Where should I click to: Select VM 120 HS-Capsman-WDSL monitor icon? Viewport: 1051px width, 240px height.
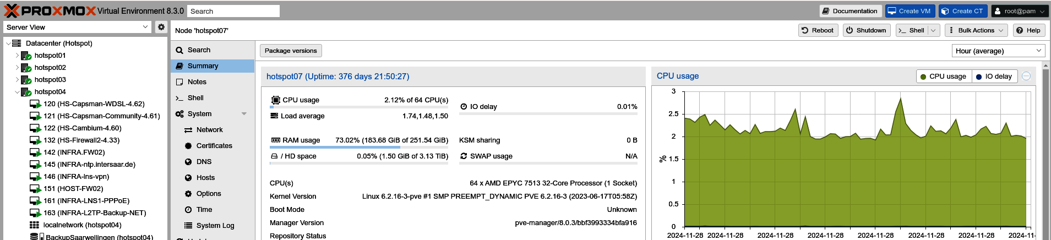35,104
